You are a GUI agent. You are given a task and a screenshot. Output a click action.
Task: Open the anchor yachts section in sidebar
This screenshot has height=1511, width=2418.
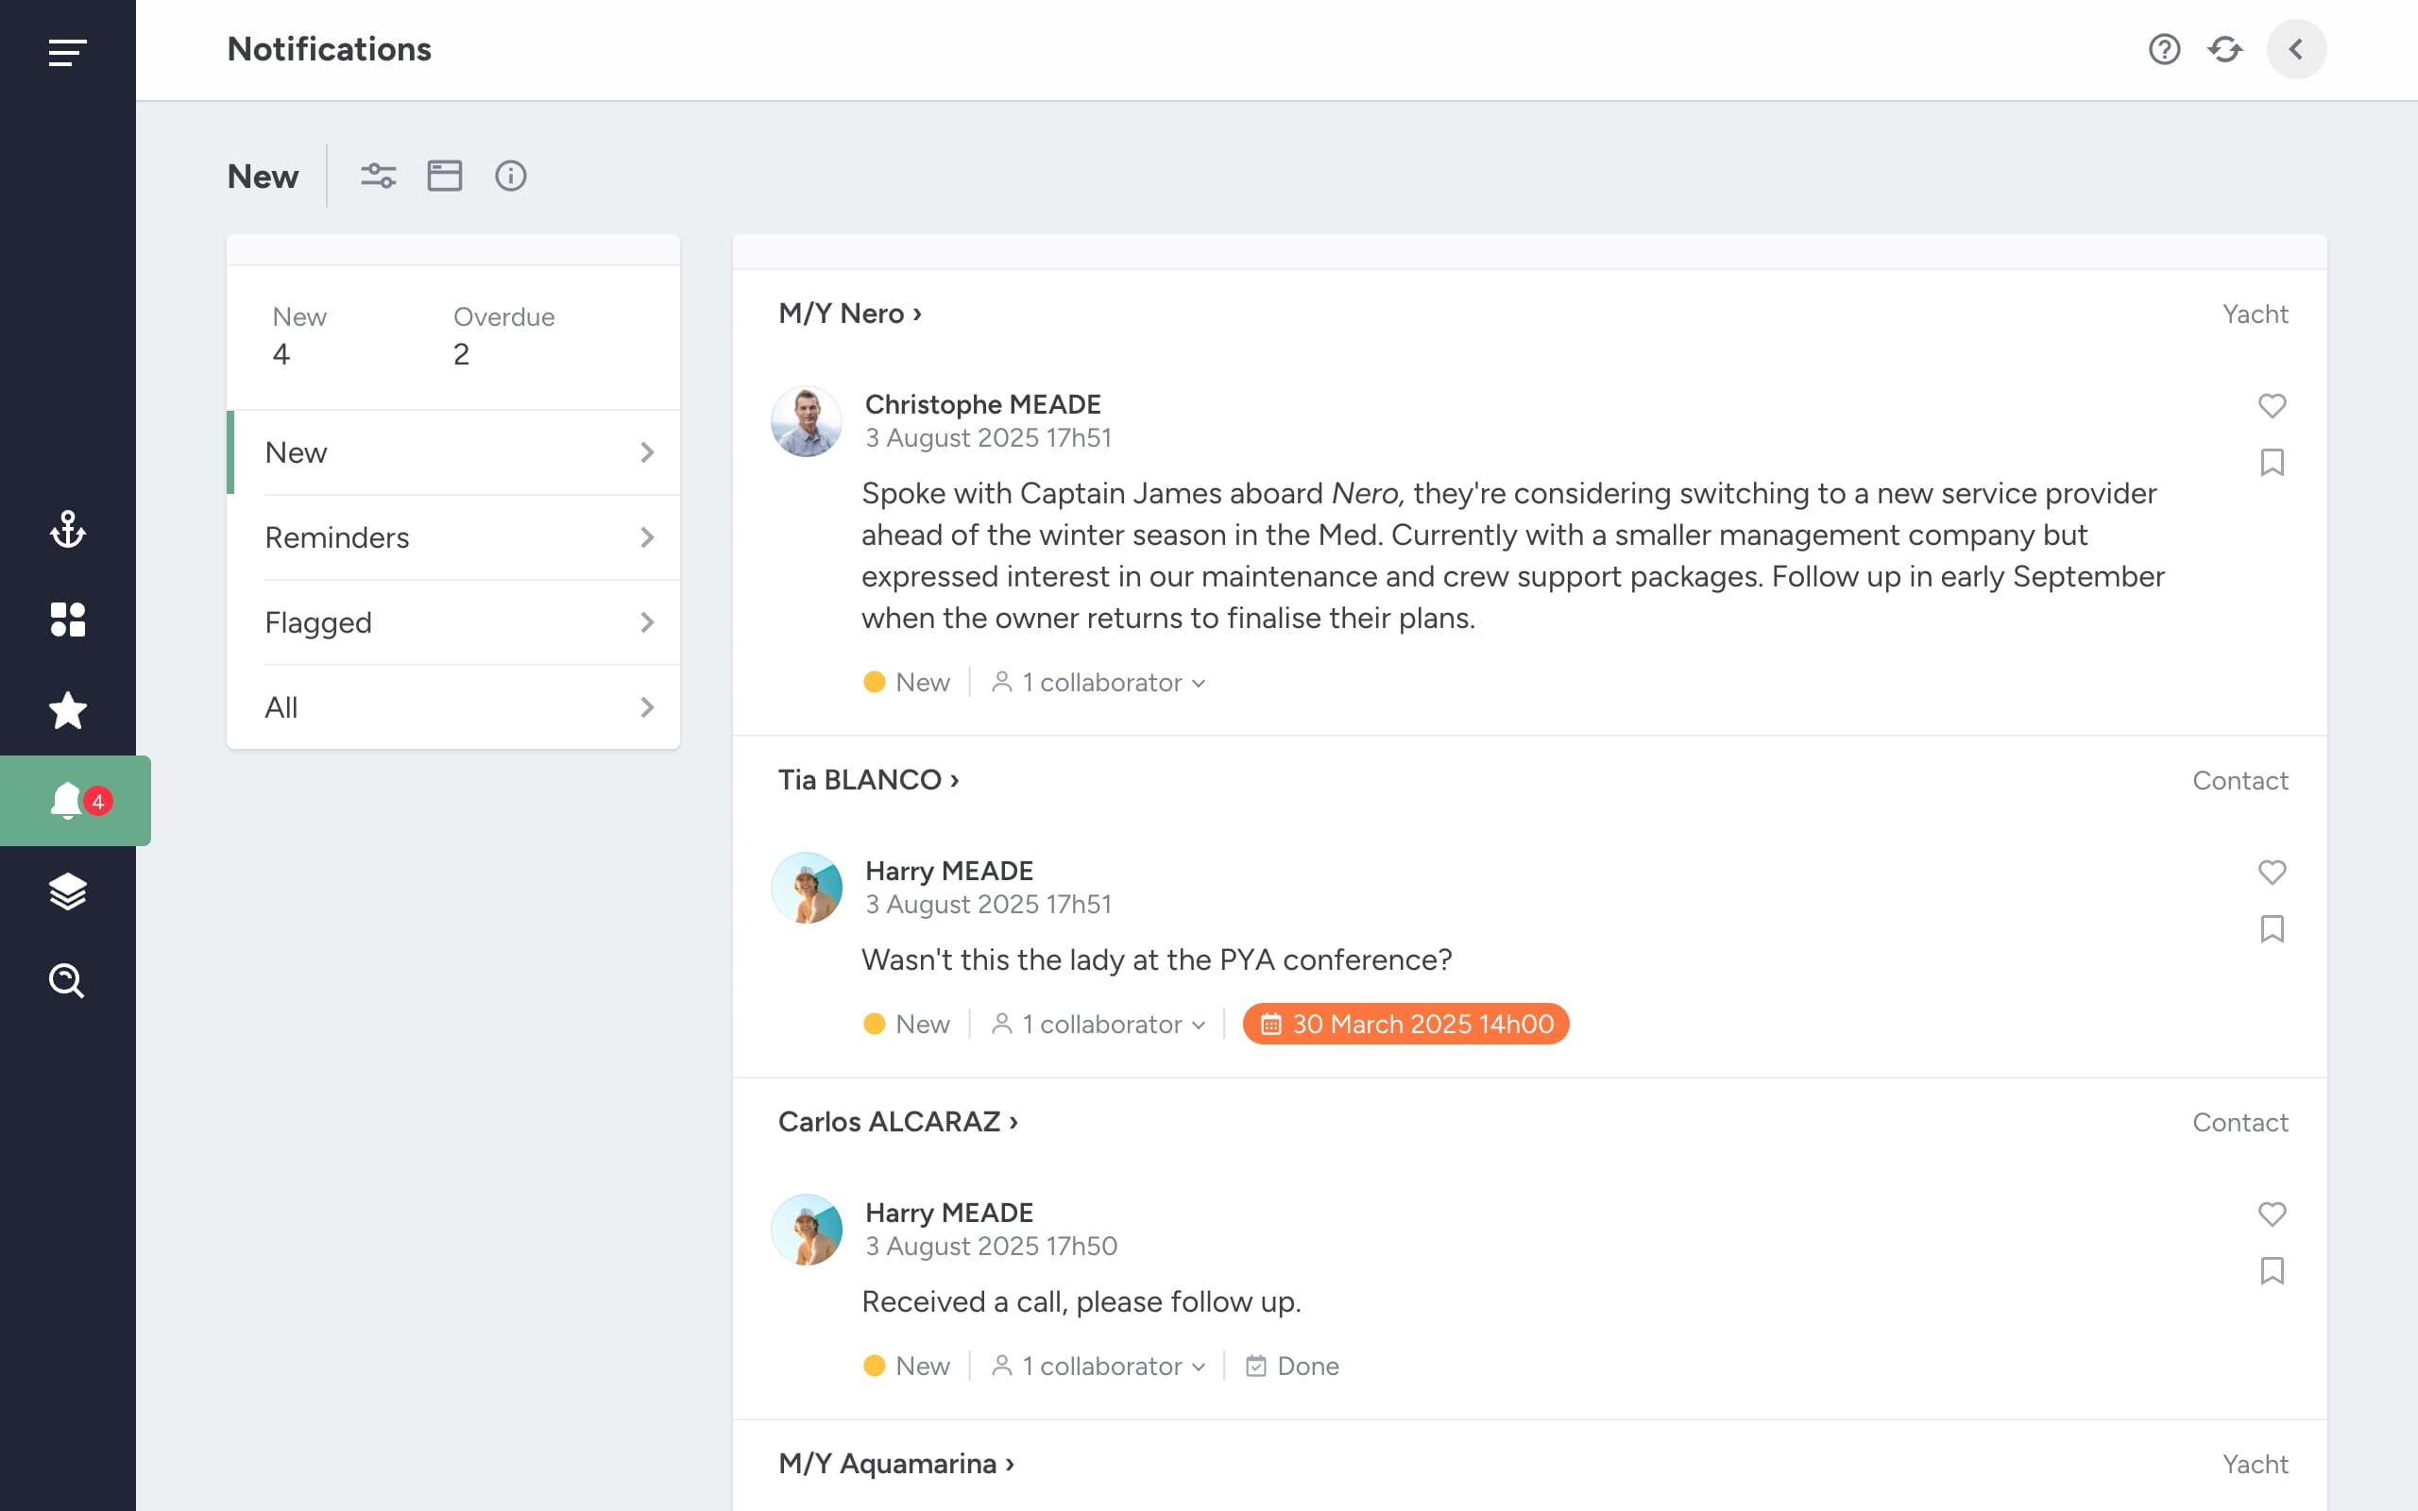pos(67,530)
